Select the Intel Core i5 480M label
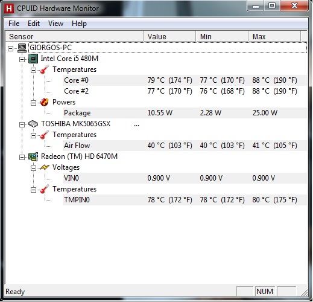The width and height of the screenshot is (313, 302). tap(69, 59)
